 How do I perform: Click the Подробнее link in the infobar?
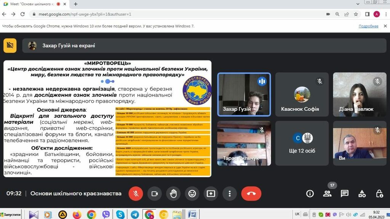point(368,26)
